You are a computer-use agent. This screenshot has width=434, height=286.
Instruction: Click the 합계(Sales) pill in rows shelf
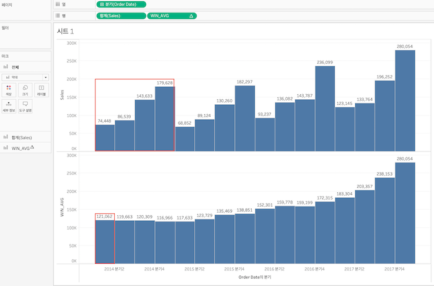pos(122,16)
